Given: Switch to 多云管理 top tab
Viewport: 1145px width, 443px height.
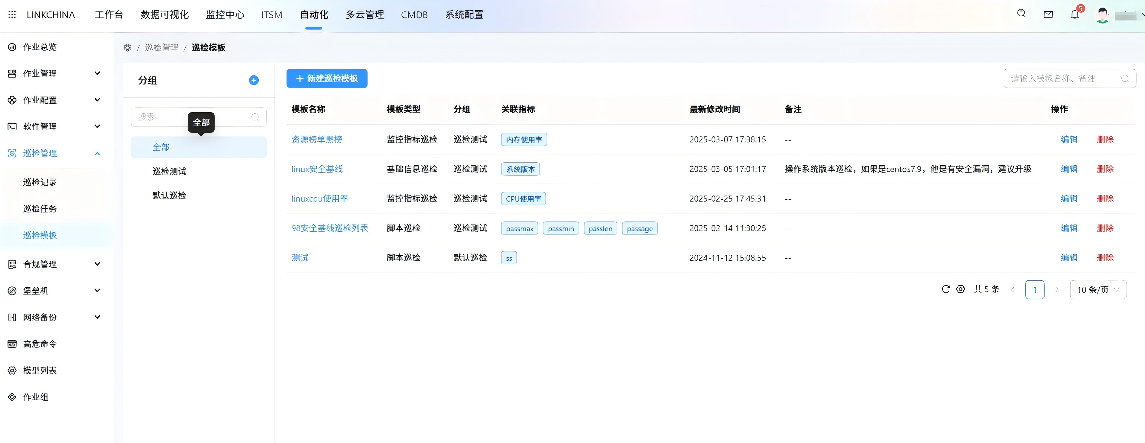Looking at the screenshot, I should point(365,15).
